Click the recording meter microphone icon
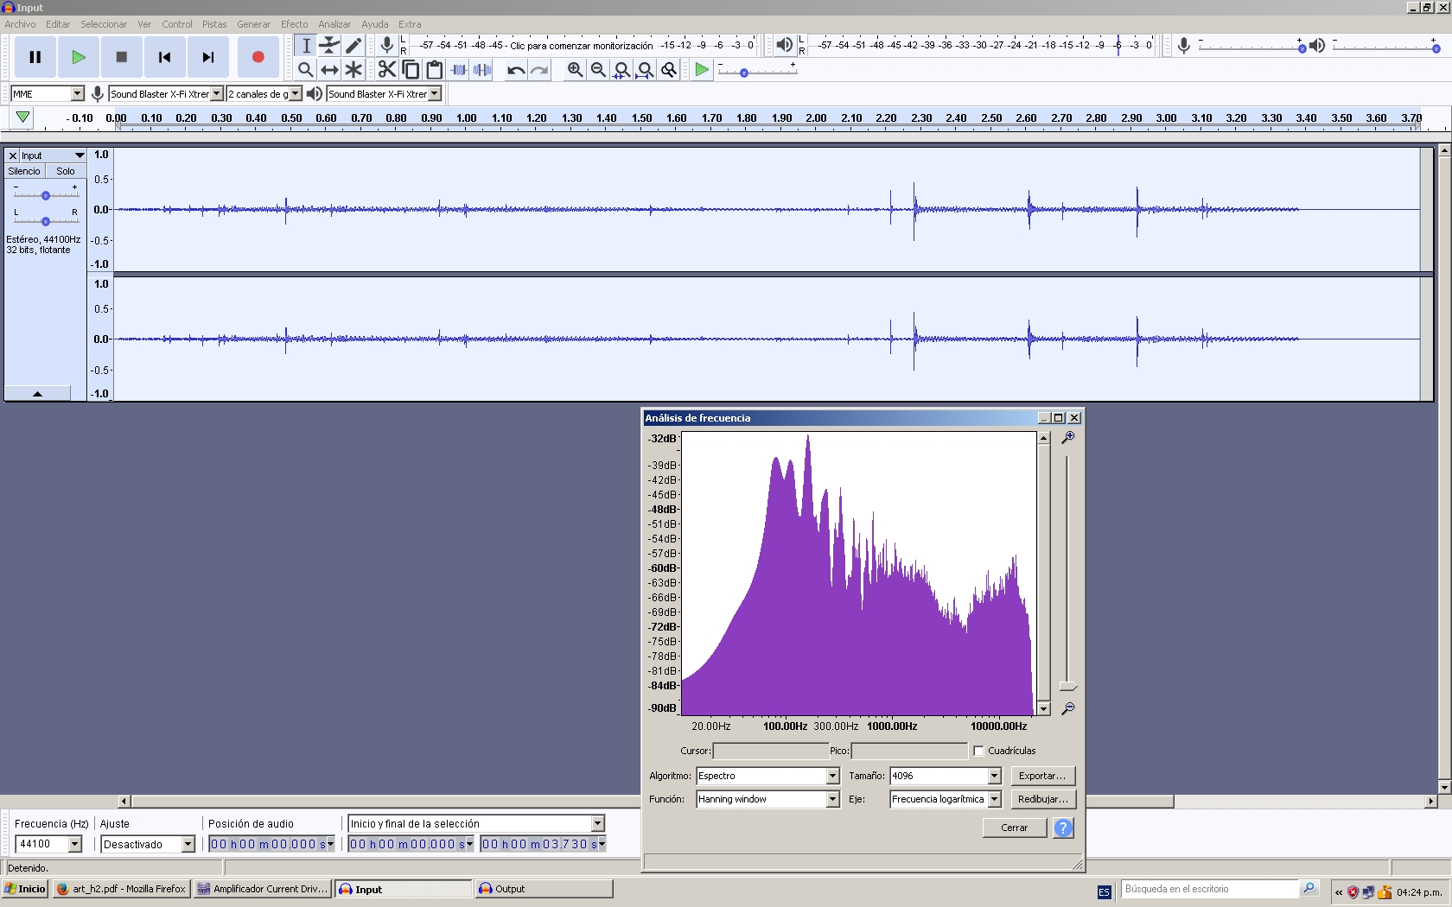1452x907 pixels. point(387,45)
